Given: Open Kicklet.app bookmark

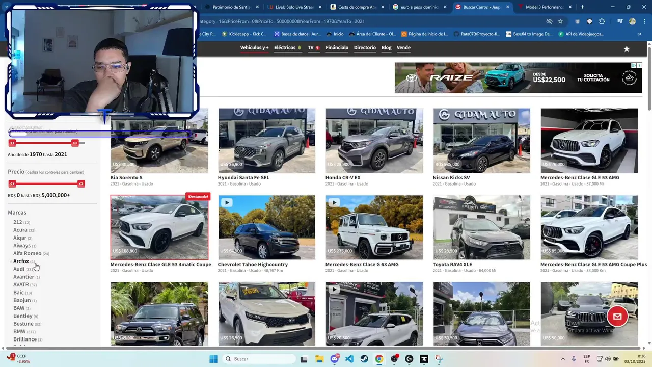Looking at the screenshot, I should [x=244, y=34].
